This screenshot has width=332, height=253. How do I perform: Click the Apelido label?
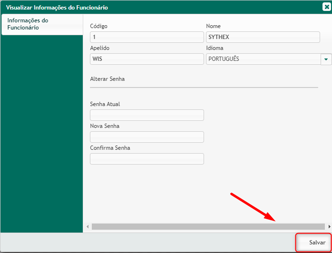[x=100, y=48]
